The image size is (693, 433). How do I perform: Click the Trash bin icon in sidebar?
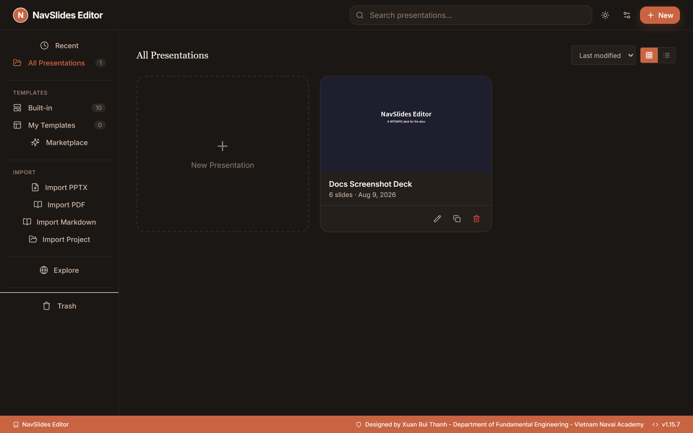tap(46, 306)
